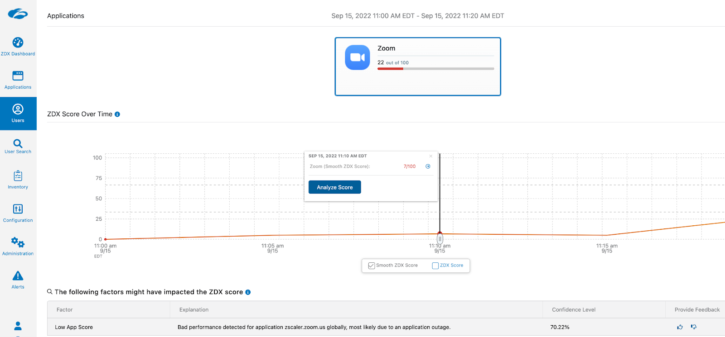Click the red data point at 11:00 am
This screenshot has width=725, height=337.
point(106,239)
